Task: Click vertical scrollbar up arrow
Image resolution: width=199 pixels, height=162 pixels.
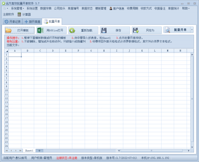Action: [192, 55]
